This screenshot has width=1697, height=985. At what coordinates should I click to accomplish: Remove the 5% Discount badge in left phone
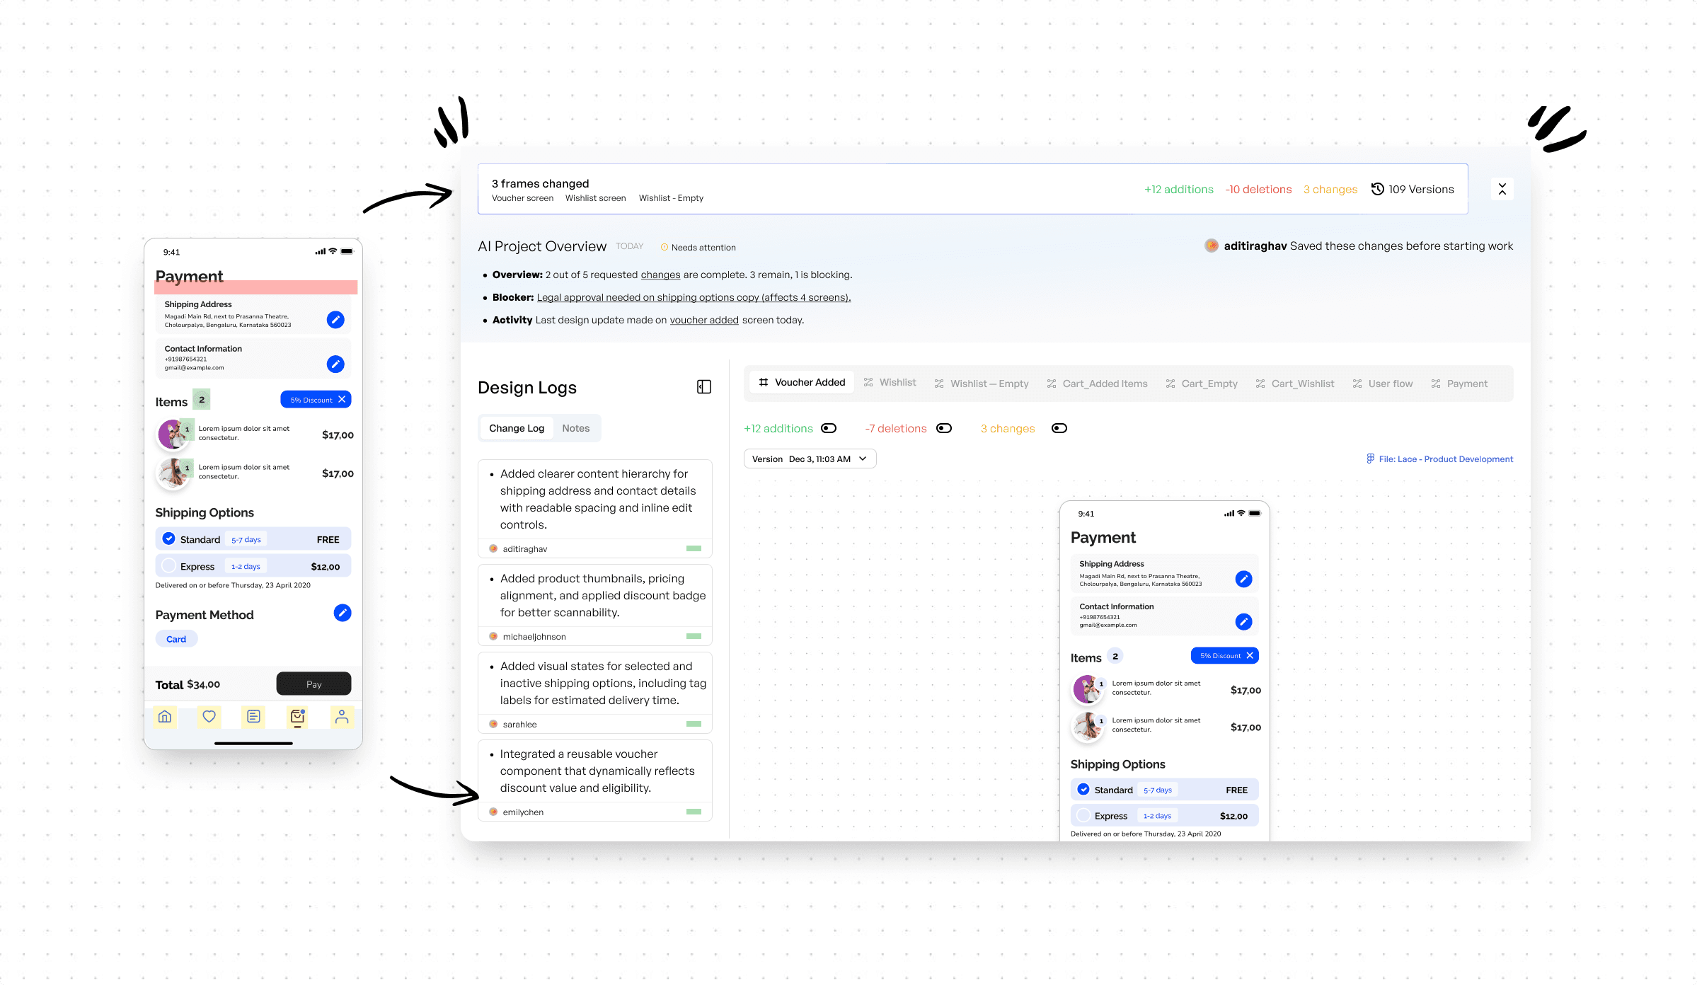point(342,400)
